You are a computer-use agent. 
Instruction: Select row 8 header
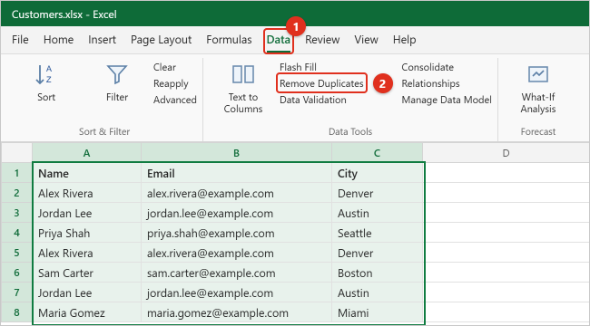pyautogui.click(x=16, y=312)
